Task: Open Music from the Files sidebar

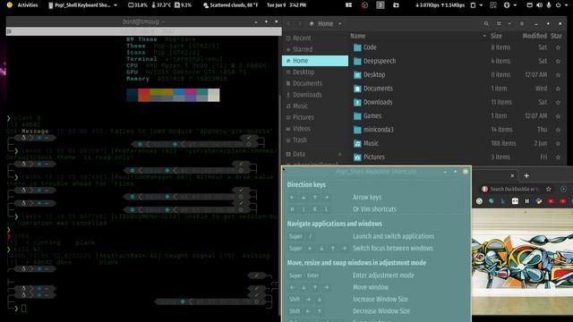Action: coord(315,106)
